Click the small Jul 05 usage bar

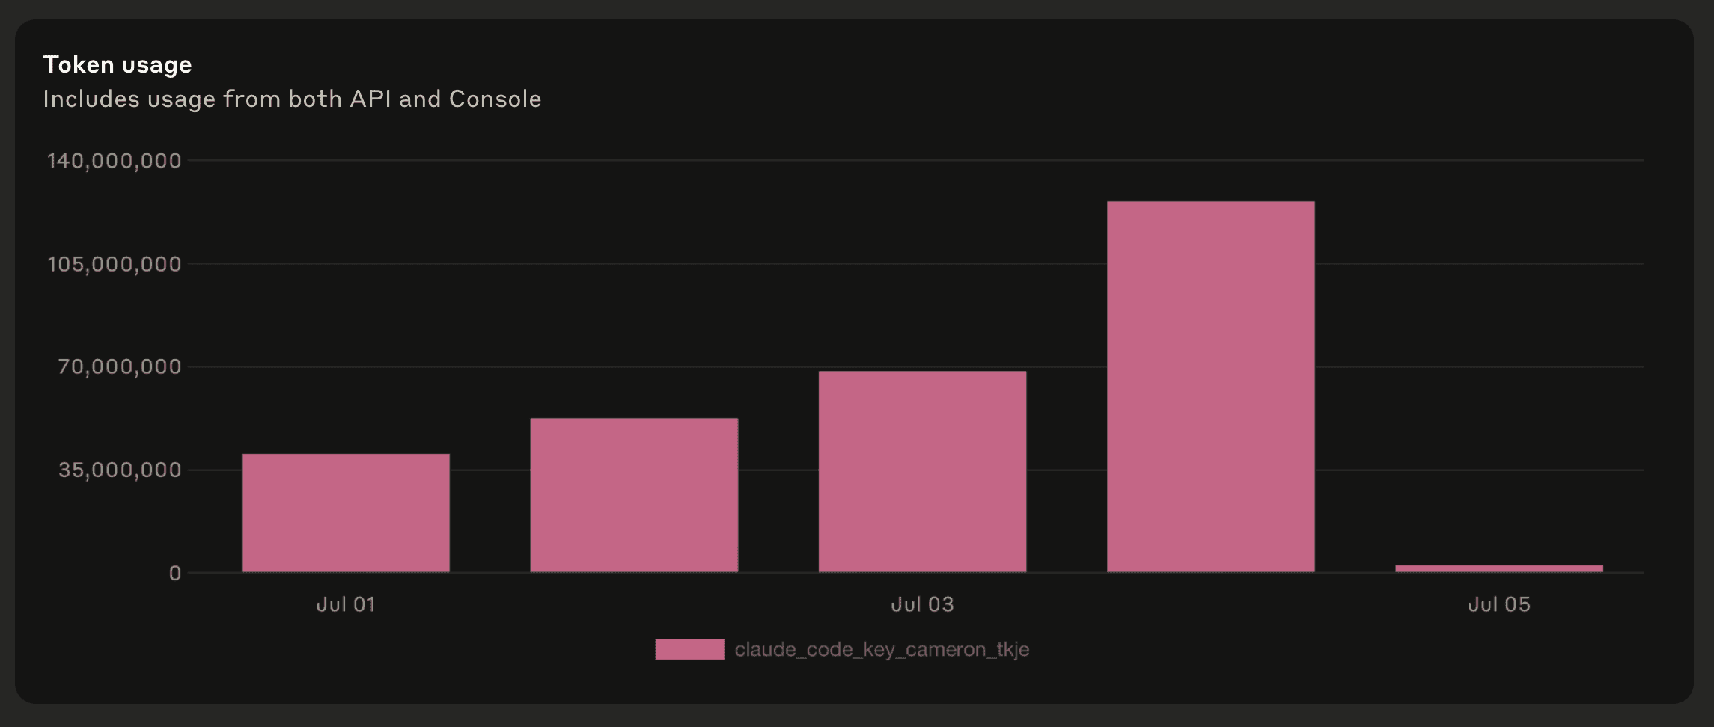pos(1498,568)
